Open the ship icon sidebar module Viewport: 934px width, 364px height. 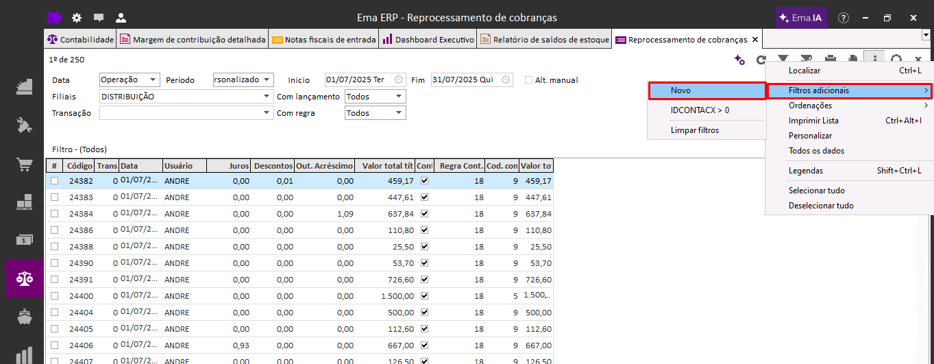pyautogui.click(x=25, y=317)
